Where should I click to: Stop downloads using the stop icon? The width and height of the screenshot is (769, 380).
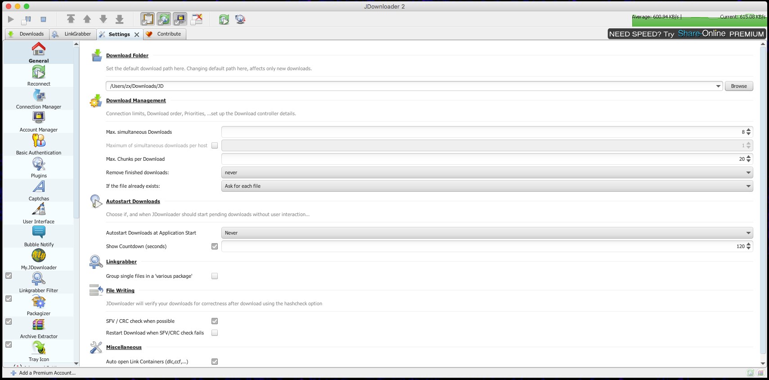coord(43,19)
